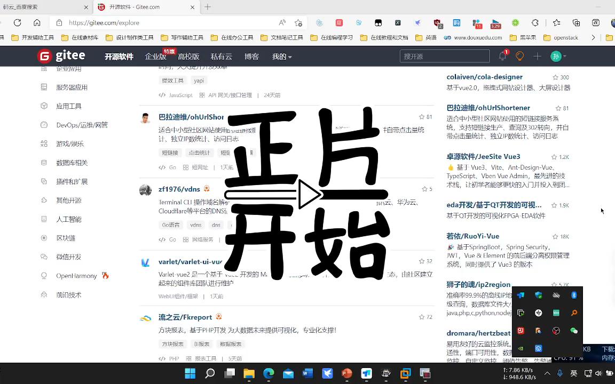
Task: Switch input language via 英 indicator
Action: [574, 373]
